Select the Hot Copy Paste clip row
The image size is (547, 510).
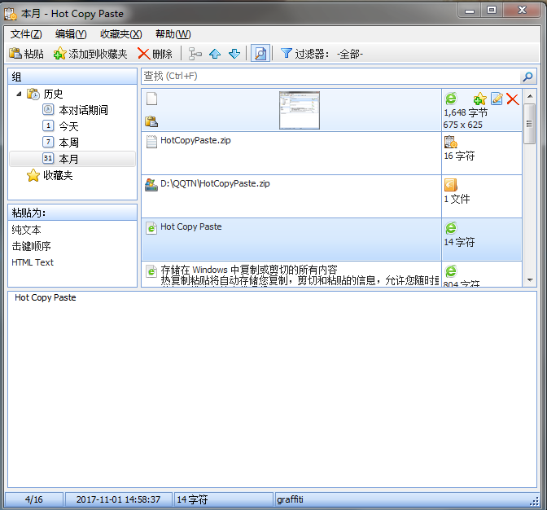click(291, 240)
